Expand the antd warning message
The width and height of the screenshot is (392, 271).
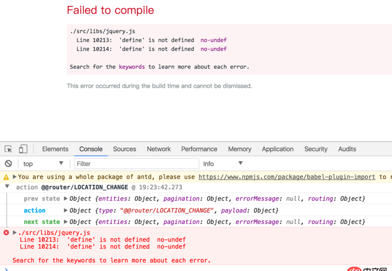point(15,177)
